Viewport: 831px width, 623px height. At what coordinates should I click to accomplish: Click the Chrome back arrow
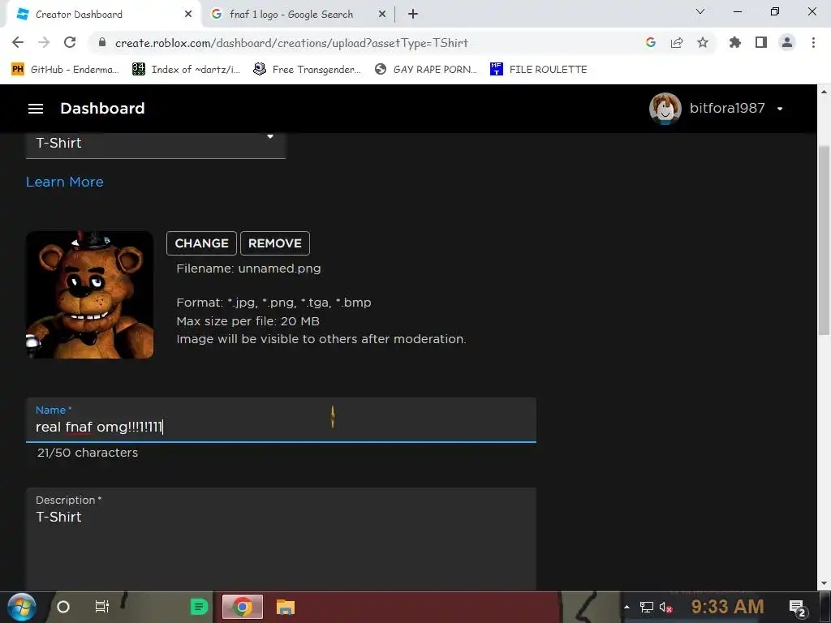point(18,42)
